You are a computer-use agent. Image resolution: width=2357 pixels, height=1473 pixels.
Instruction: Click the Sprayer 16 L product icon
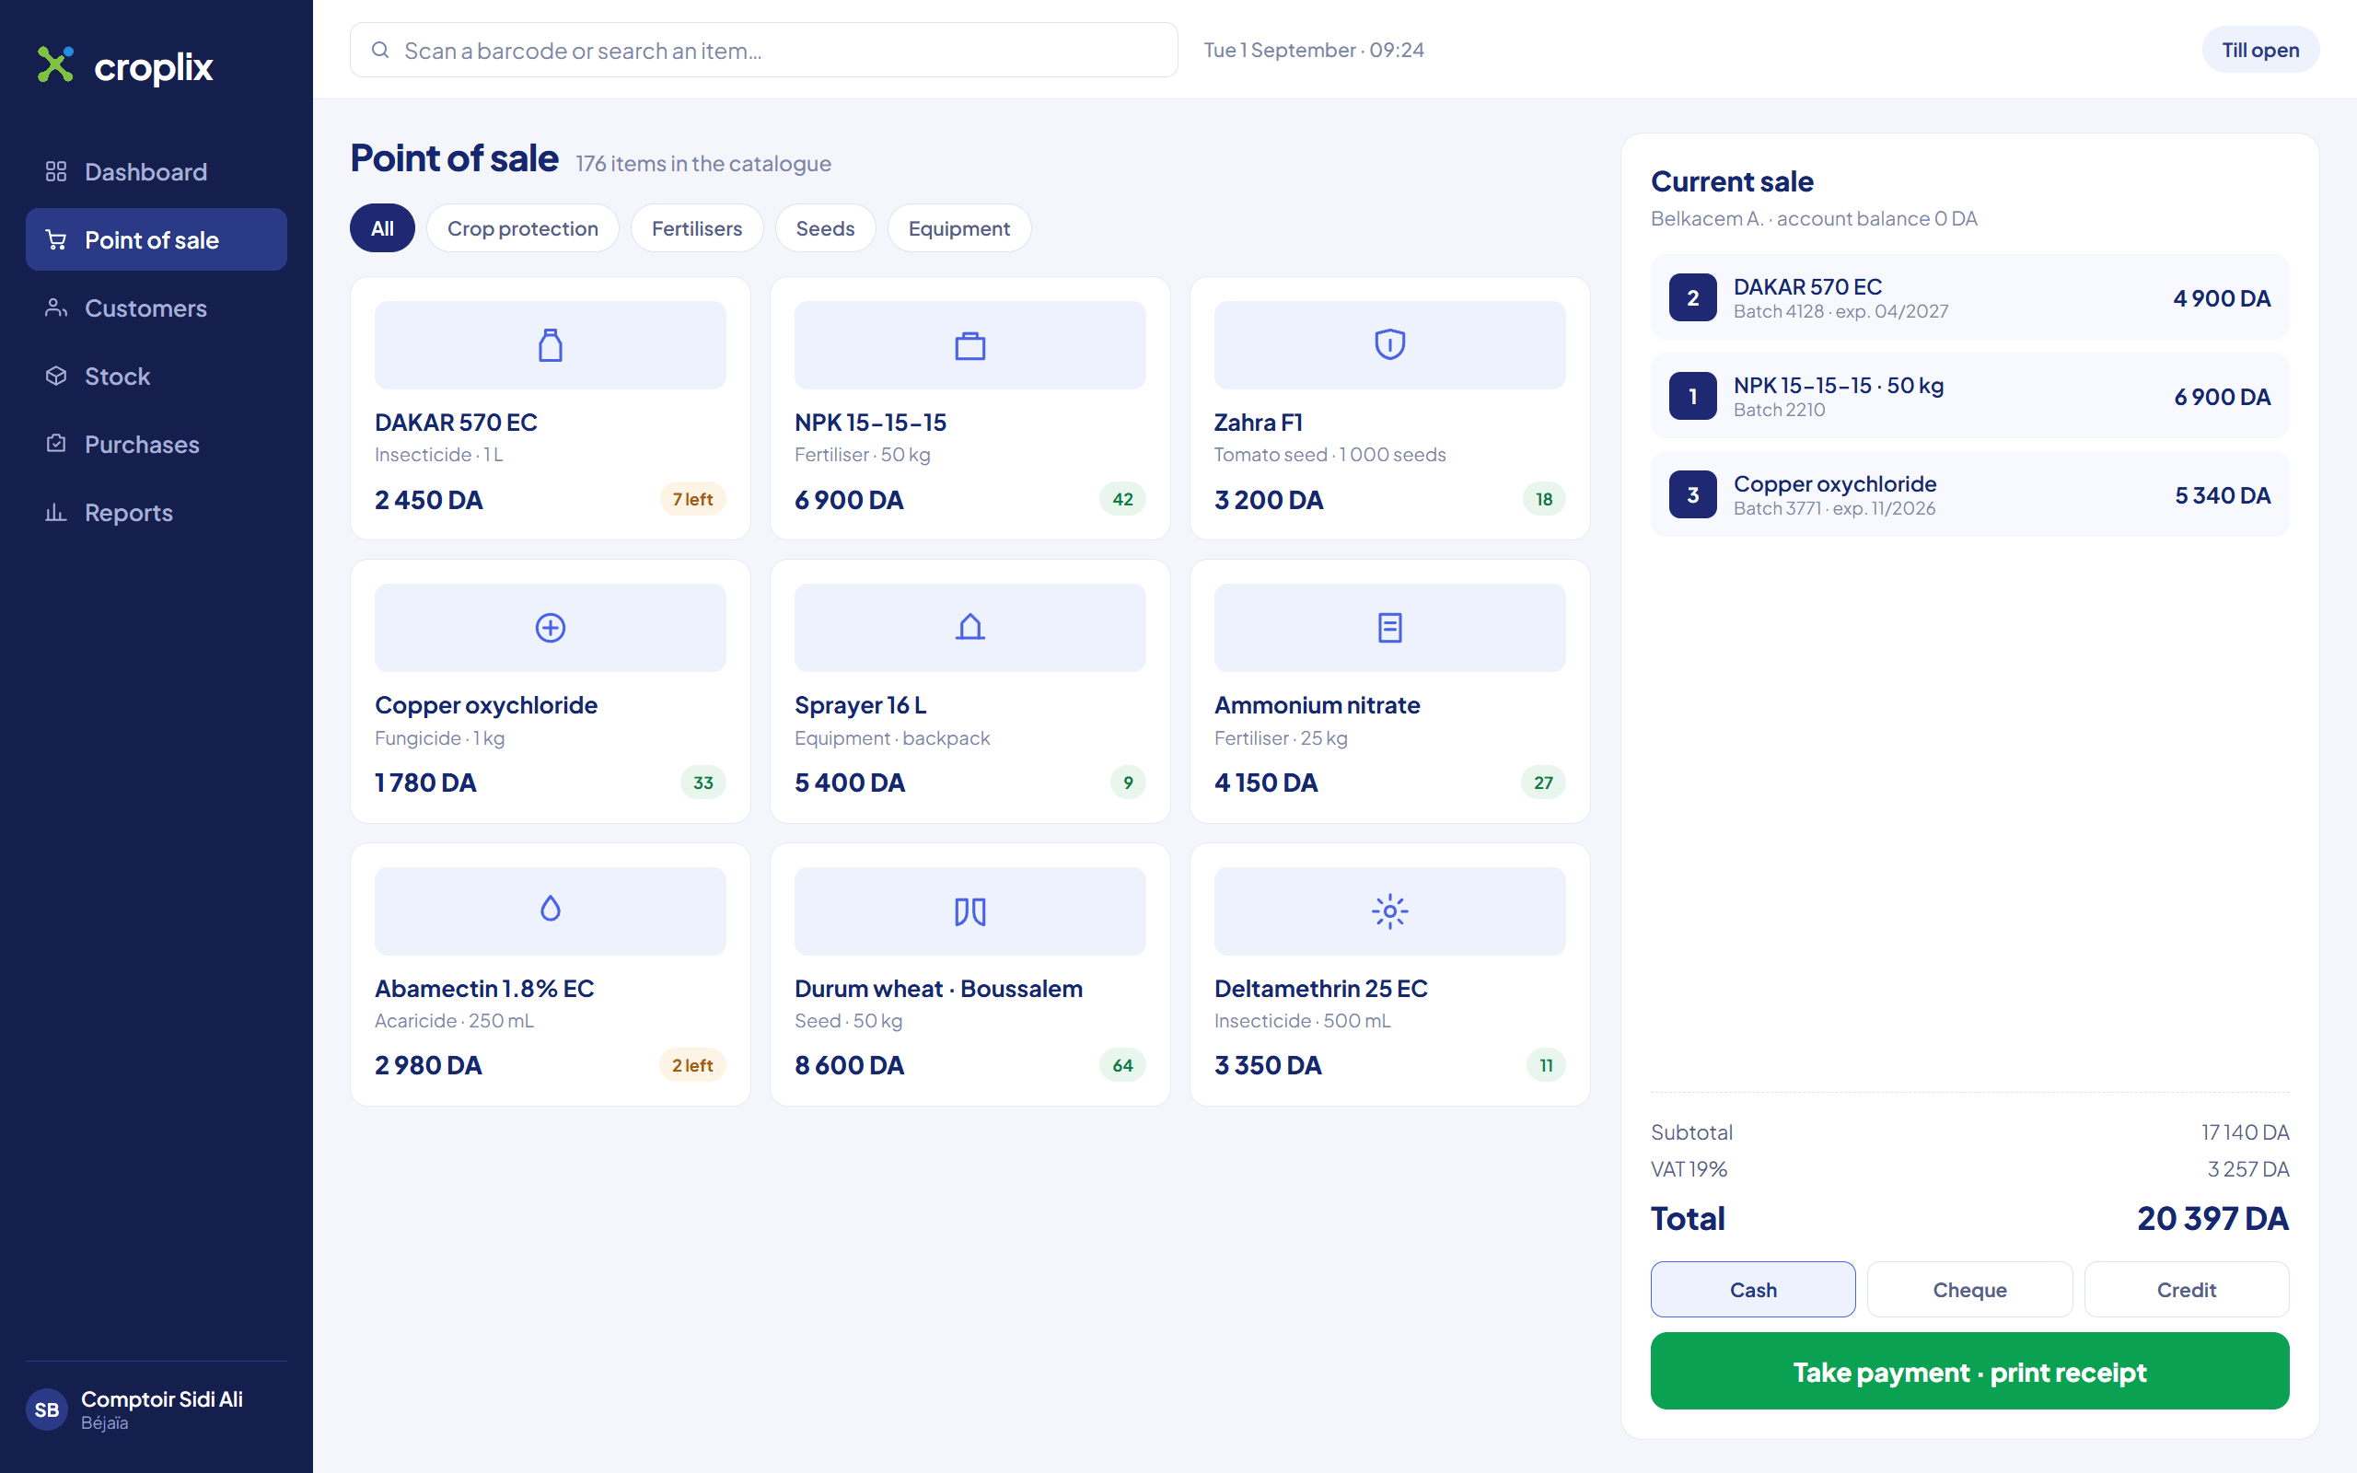click(x=970, y=627)
